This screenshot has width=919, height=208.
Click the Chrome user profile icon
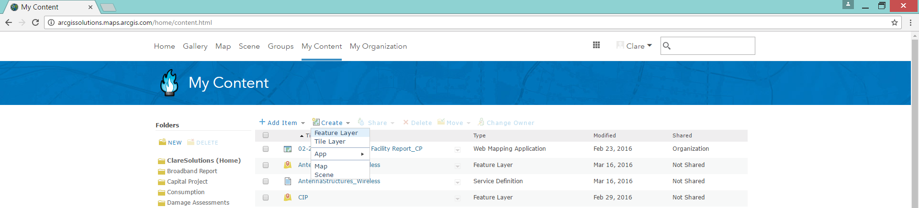[x=848, y=4]
